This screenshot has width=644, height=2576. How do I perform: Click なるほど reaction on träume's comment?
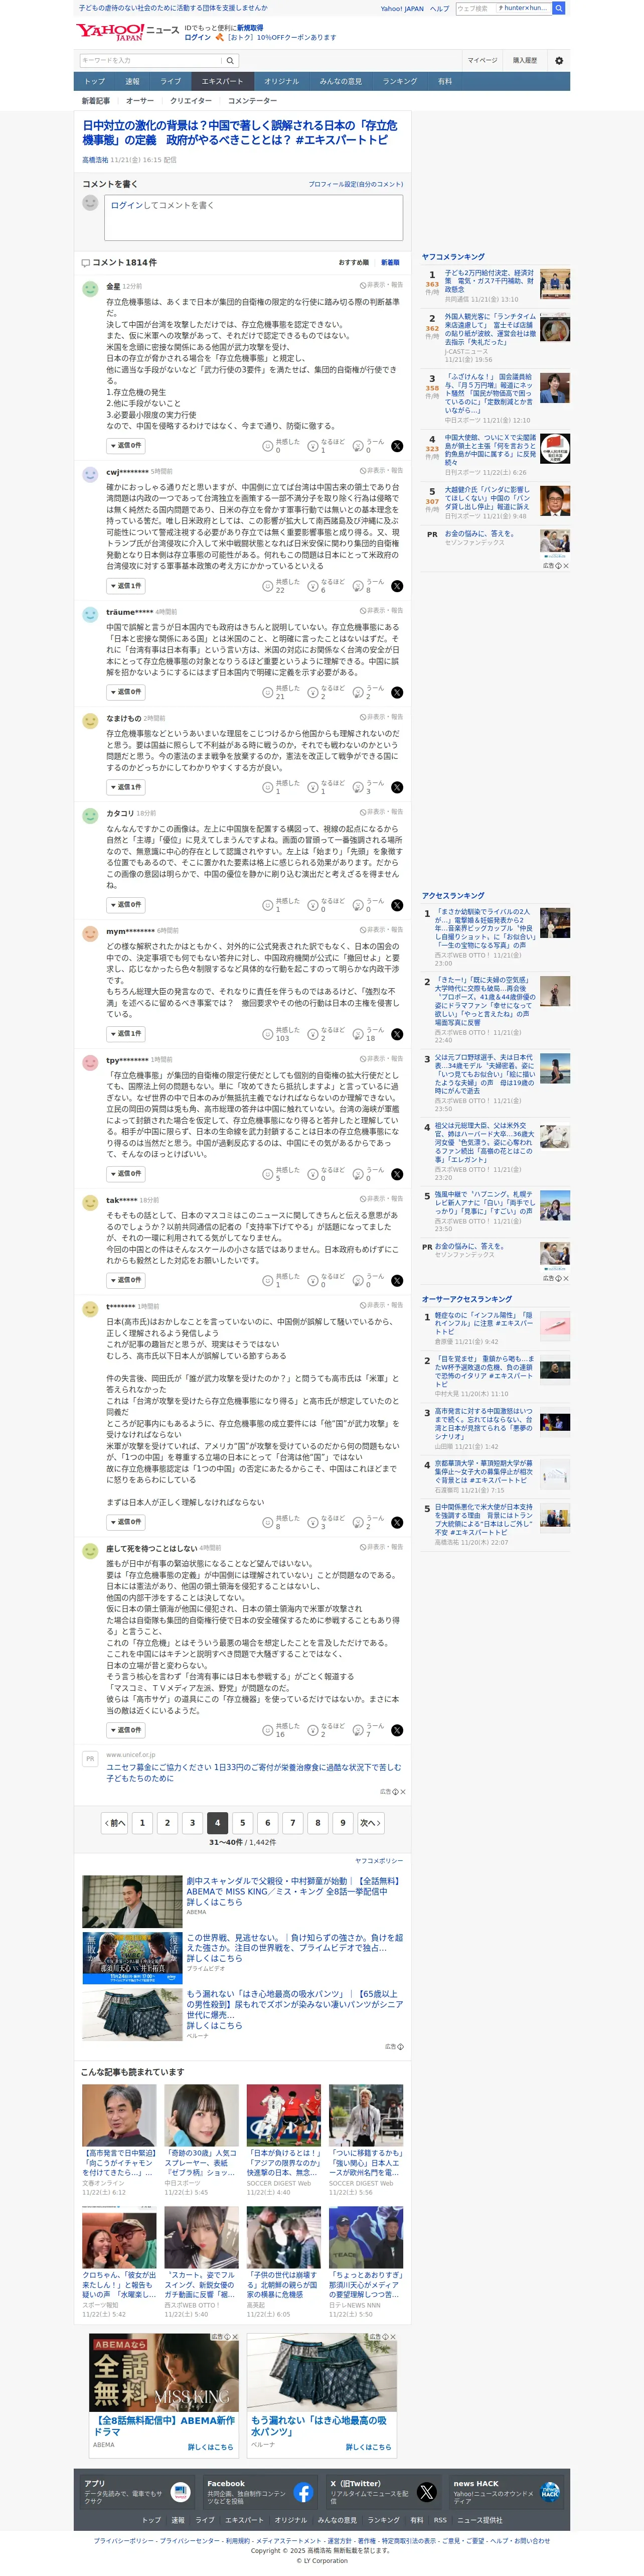327,692
